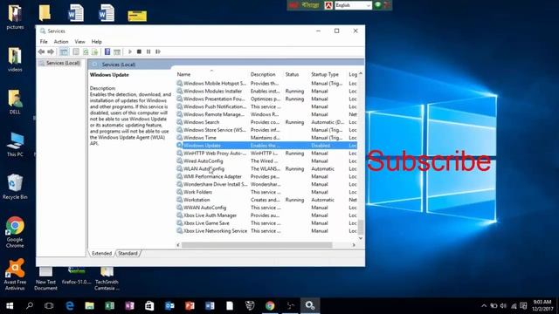Viewport: 559px width, 314px height.
Task: Open the videos folder on desktop
Action: [x=15, y=59]
